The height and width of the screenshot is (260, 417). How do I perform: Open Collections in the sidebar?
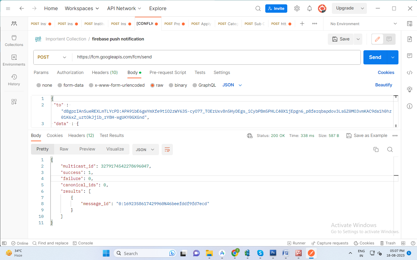[x=14, y=41]
